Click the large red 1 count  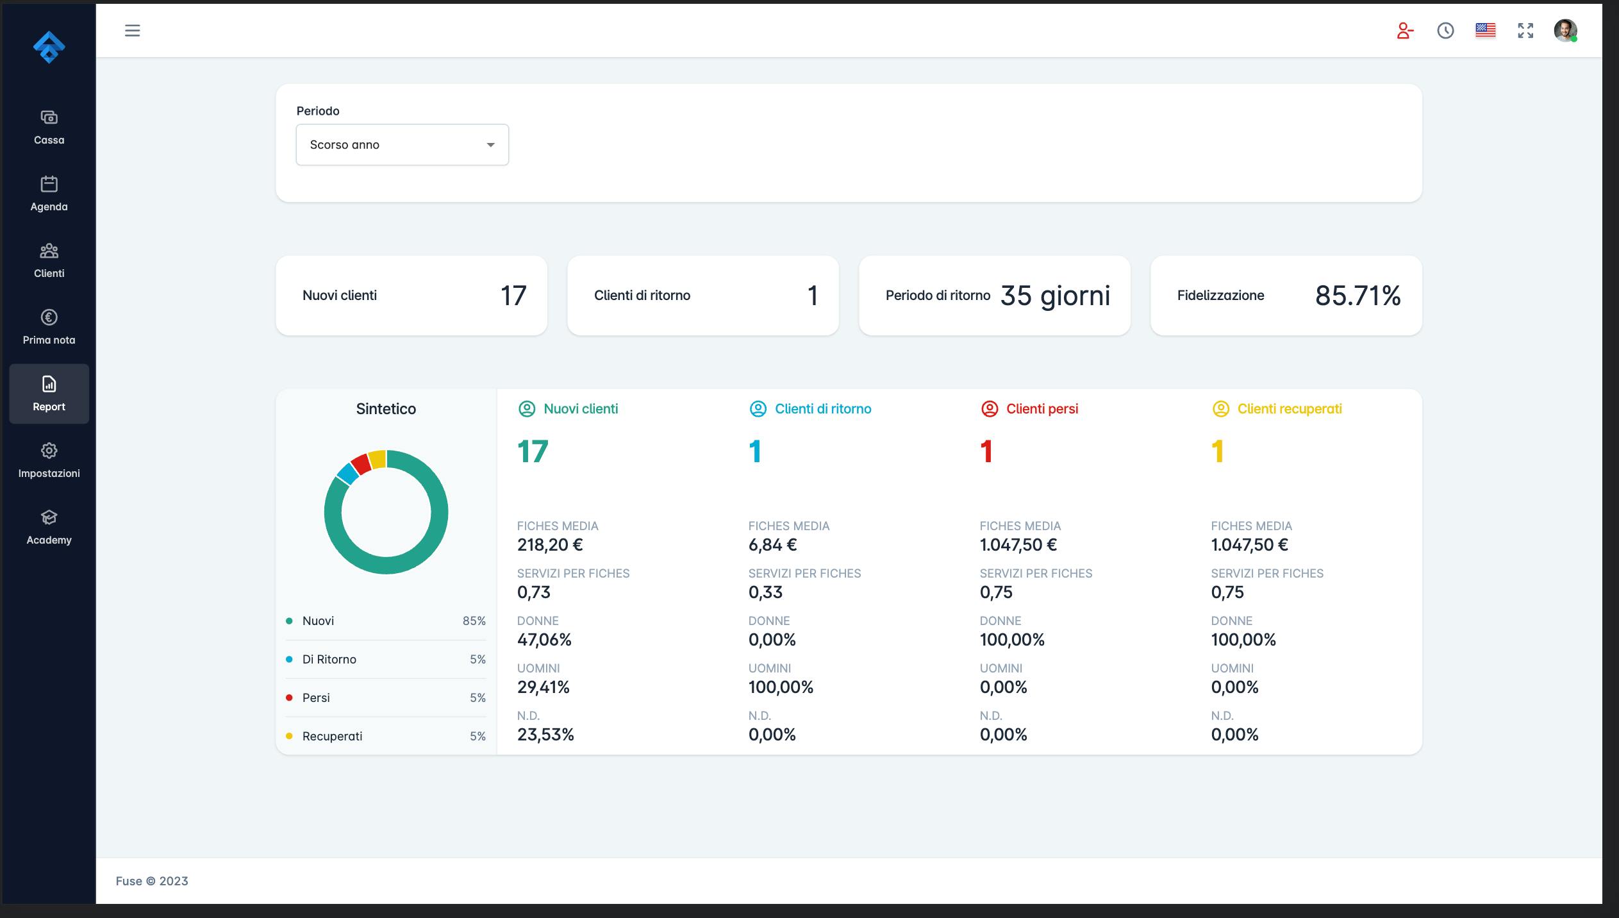[987, 451]
